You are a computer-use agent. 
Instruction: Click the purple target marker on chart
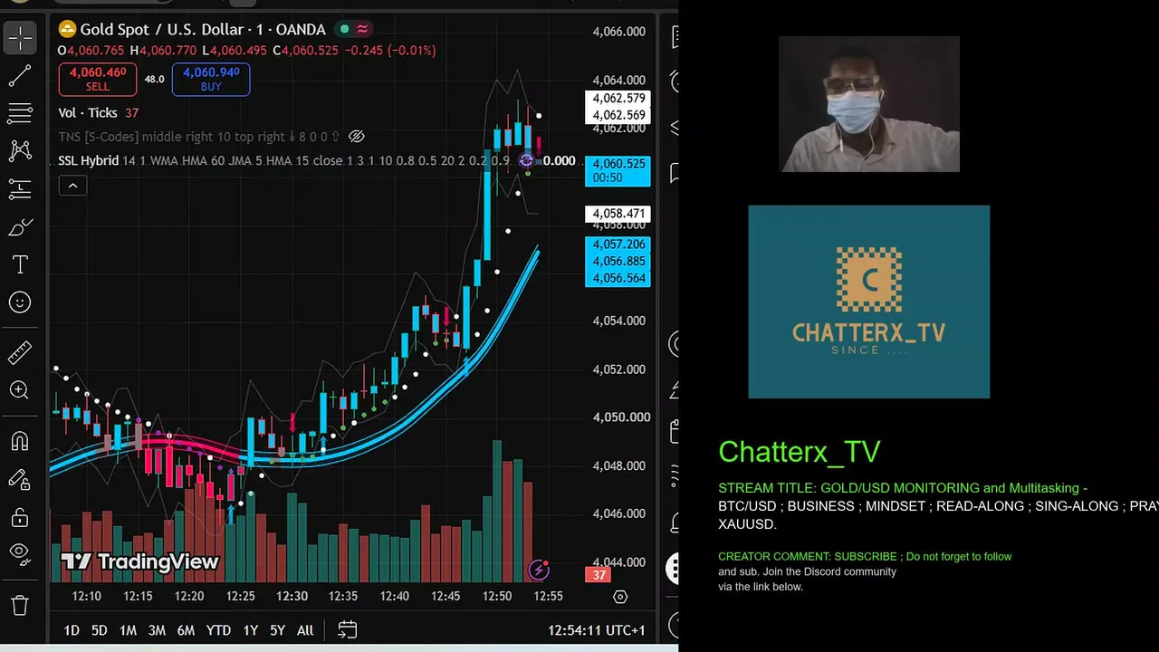(x=527, y=161)
